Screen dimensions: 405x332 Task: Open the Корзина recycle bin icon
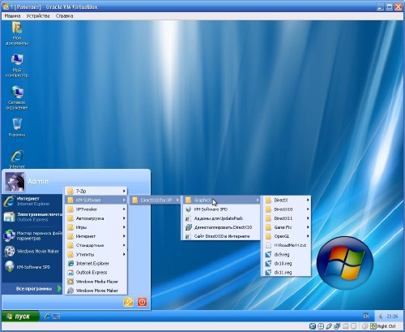click(17, 127)
